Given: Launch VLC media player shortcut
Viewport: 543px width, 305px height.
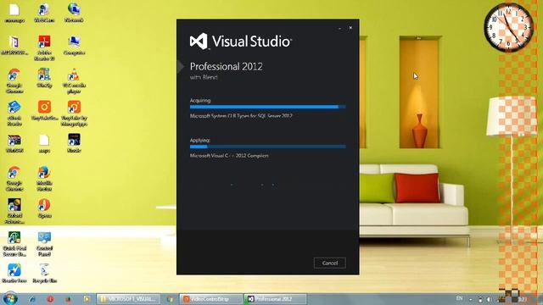Looking at the screenshot, I should 74,81.
